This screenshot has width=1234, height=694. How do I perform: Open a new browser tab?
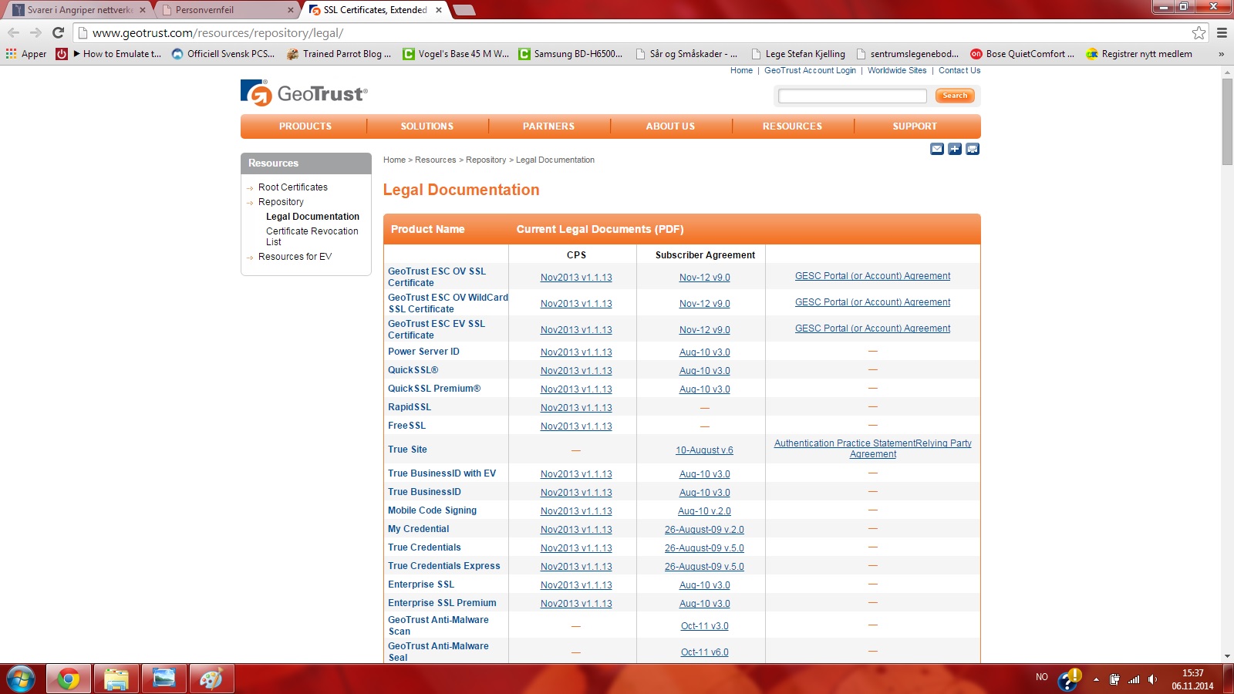coord(464,10)
